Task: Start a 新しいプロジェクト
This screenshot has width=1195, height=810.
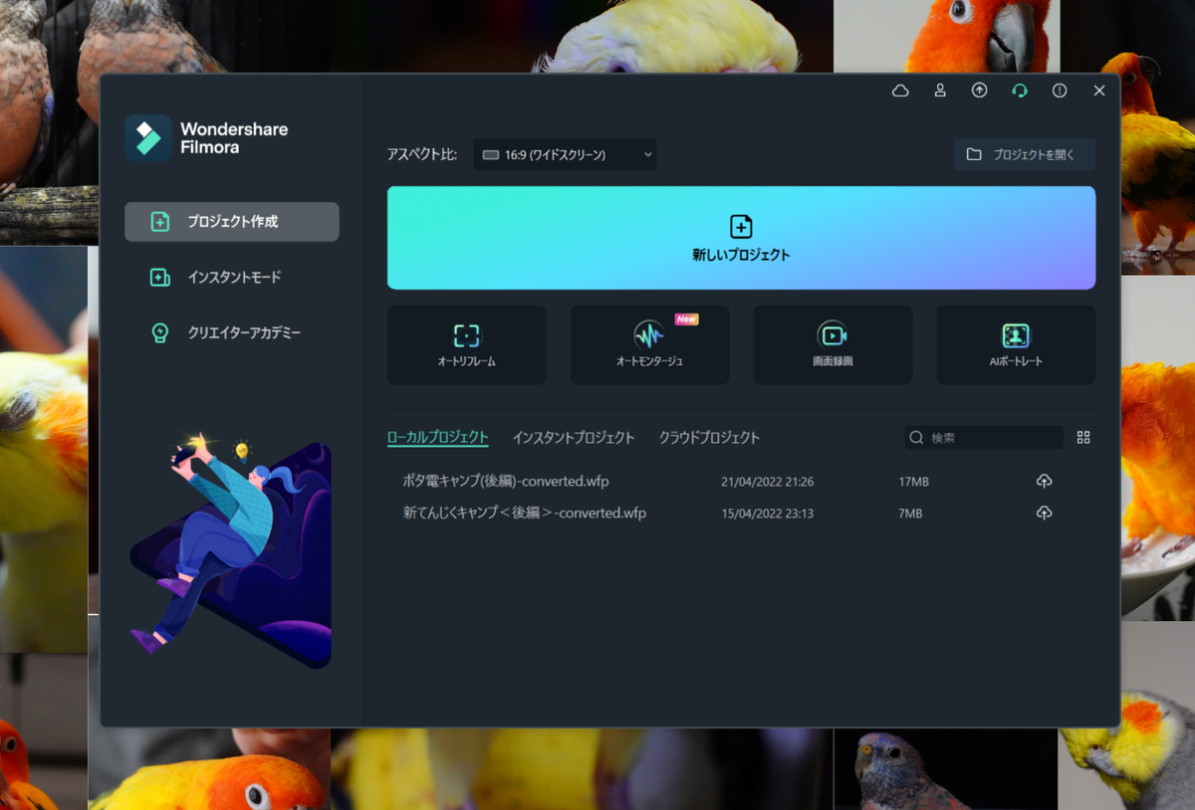Action: 741,238
